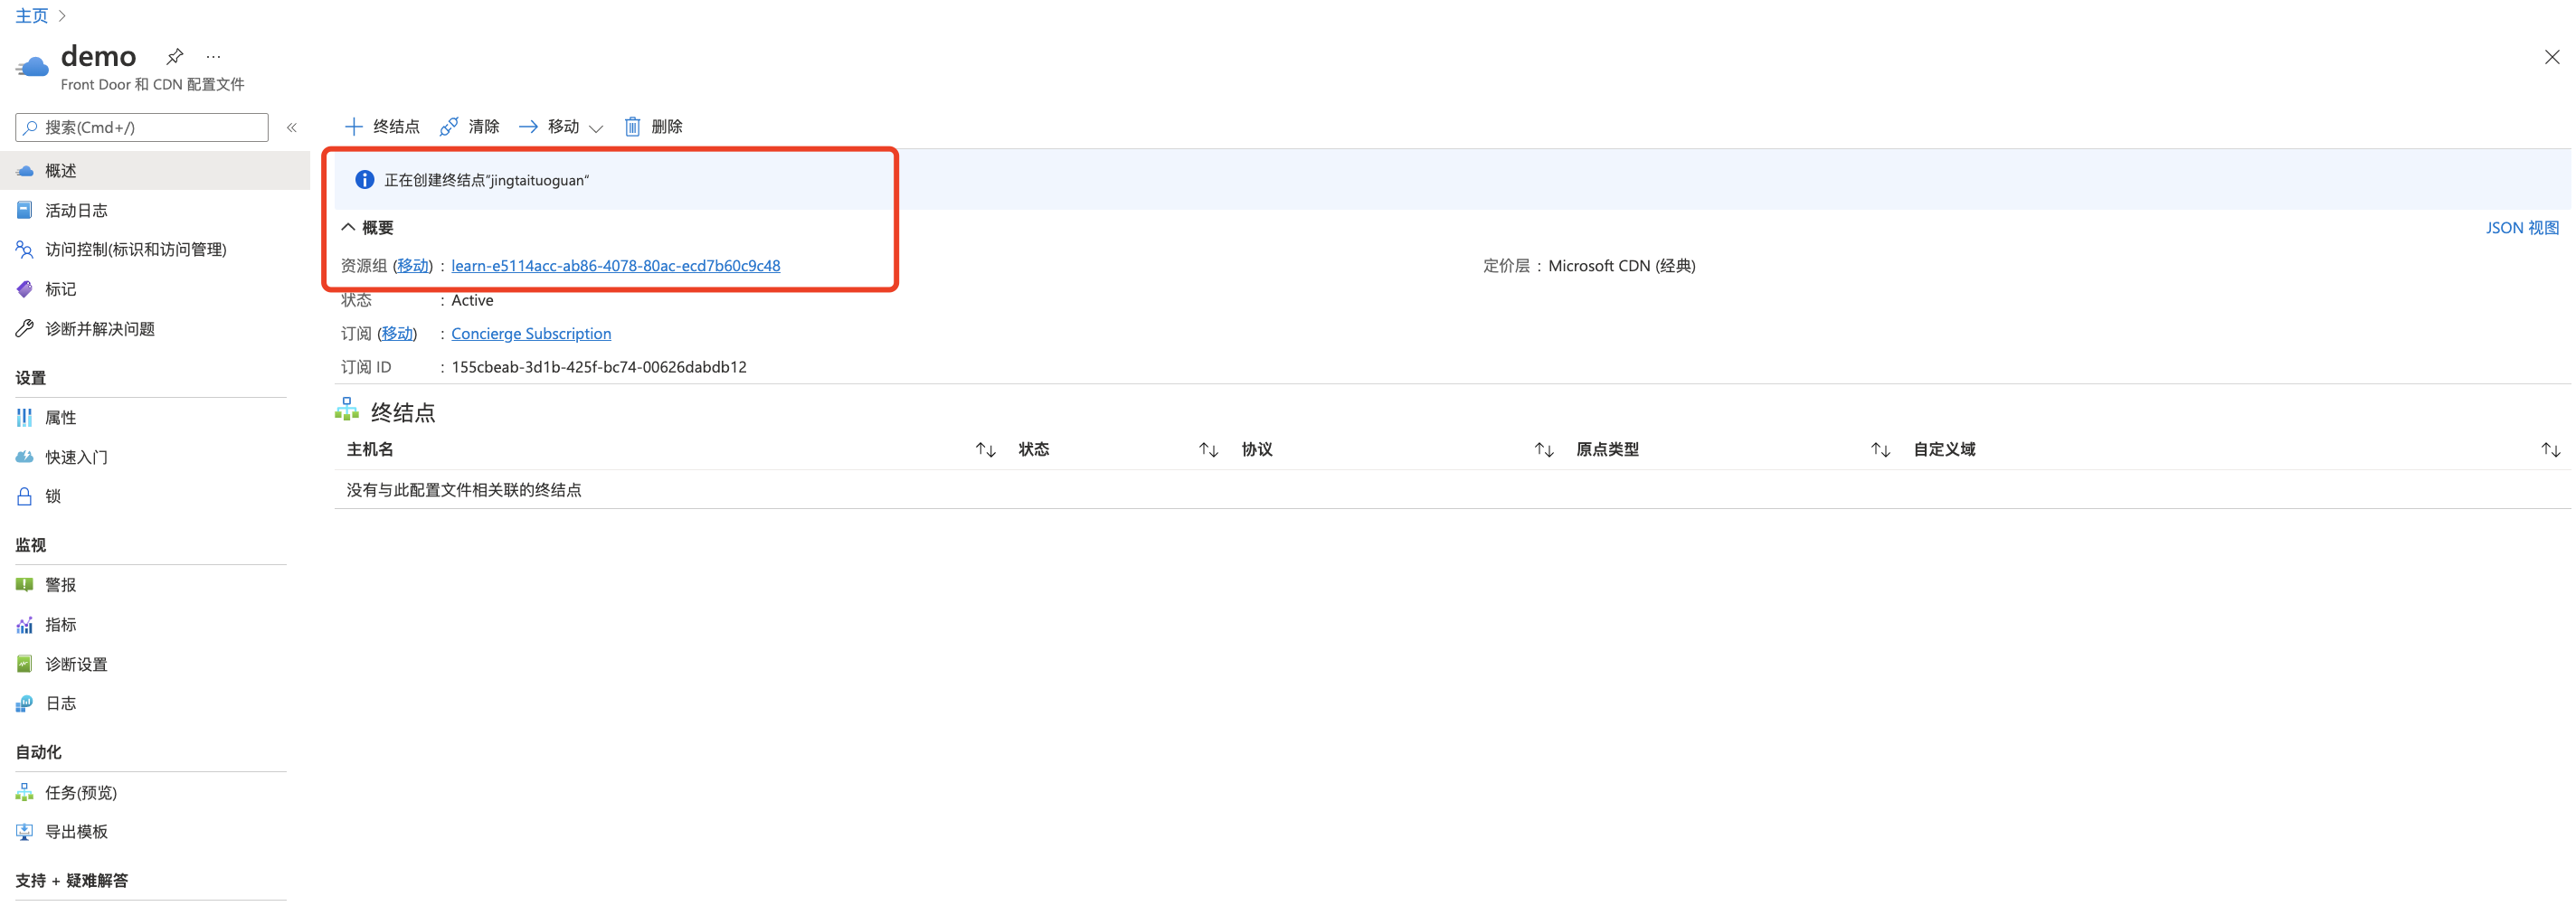Click the 警报 alert icon
2576x906 pixels.
(x=24, y=584)
